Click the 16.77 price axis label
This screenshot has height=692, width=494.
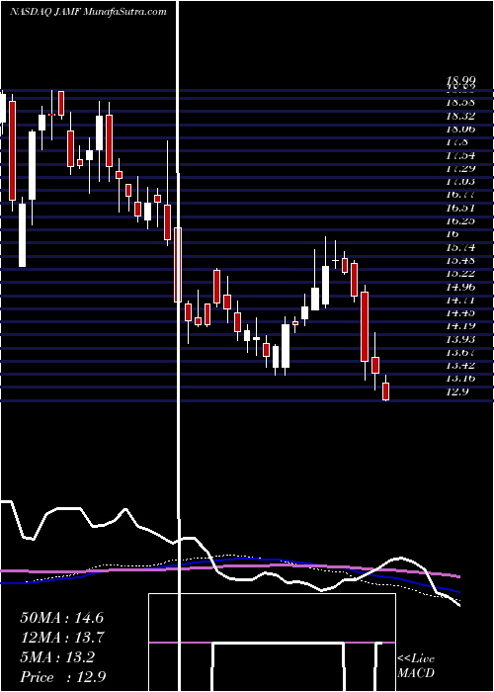(x=460, y=195)
